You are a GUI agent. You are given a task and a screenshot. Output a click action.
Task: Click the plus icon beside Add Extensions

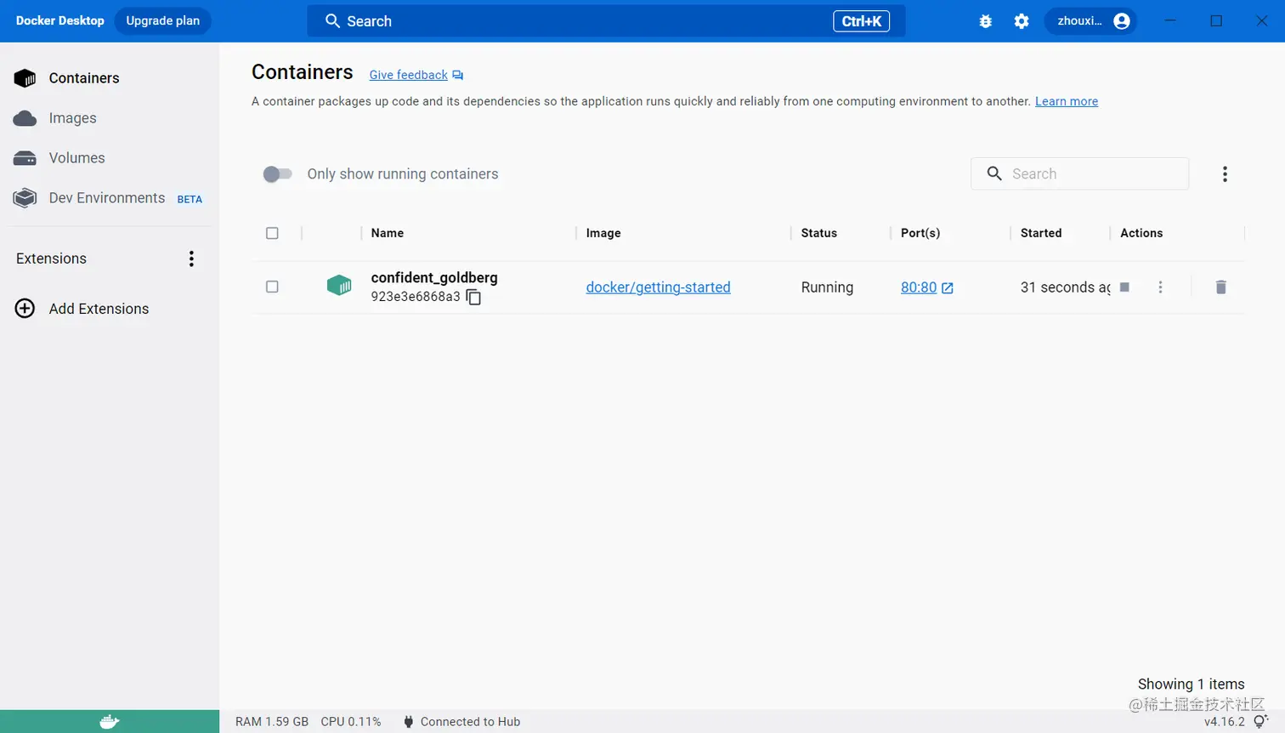25,309
